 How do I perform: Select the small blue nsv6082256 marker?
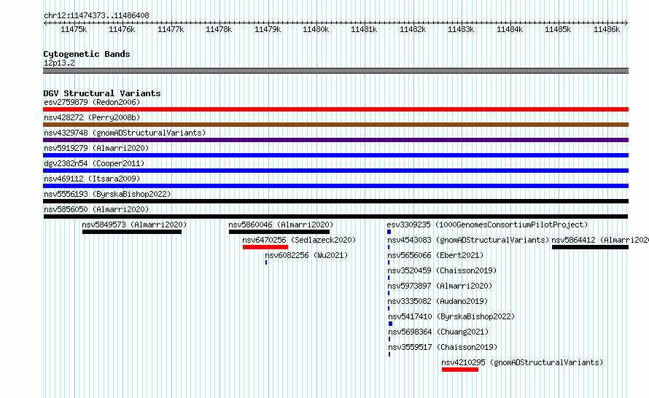pos(266,262)
